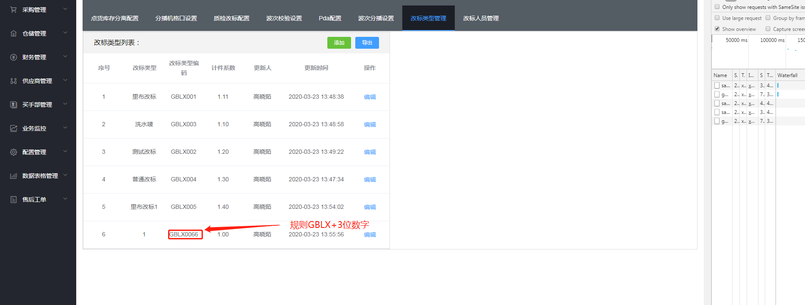Toggle Group by frame checkbox
Screen dimensions: 805x305
tap(768, 18)
